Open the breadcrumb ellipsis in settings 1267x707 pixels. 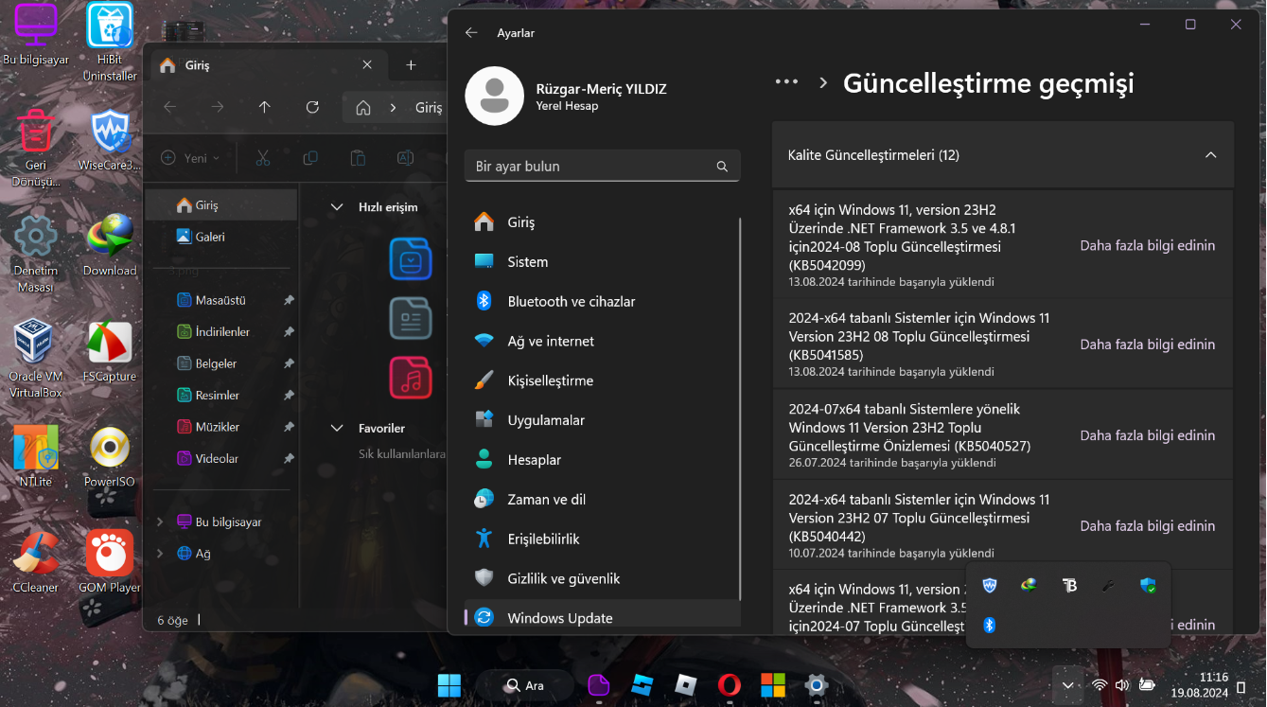(786, 82)
